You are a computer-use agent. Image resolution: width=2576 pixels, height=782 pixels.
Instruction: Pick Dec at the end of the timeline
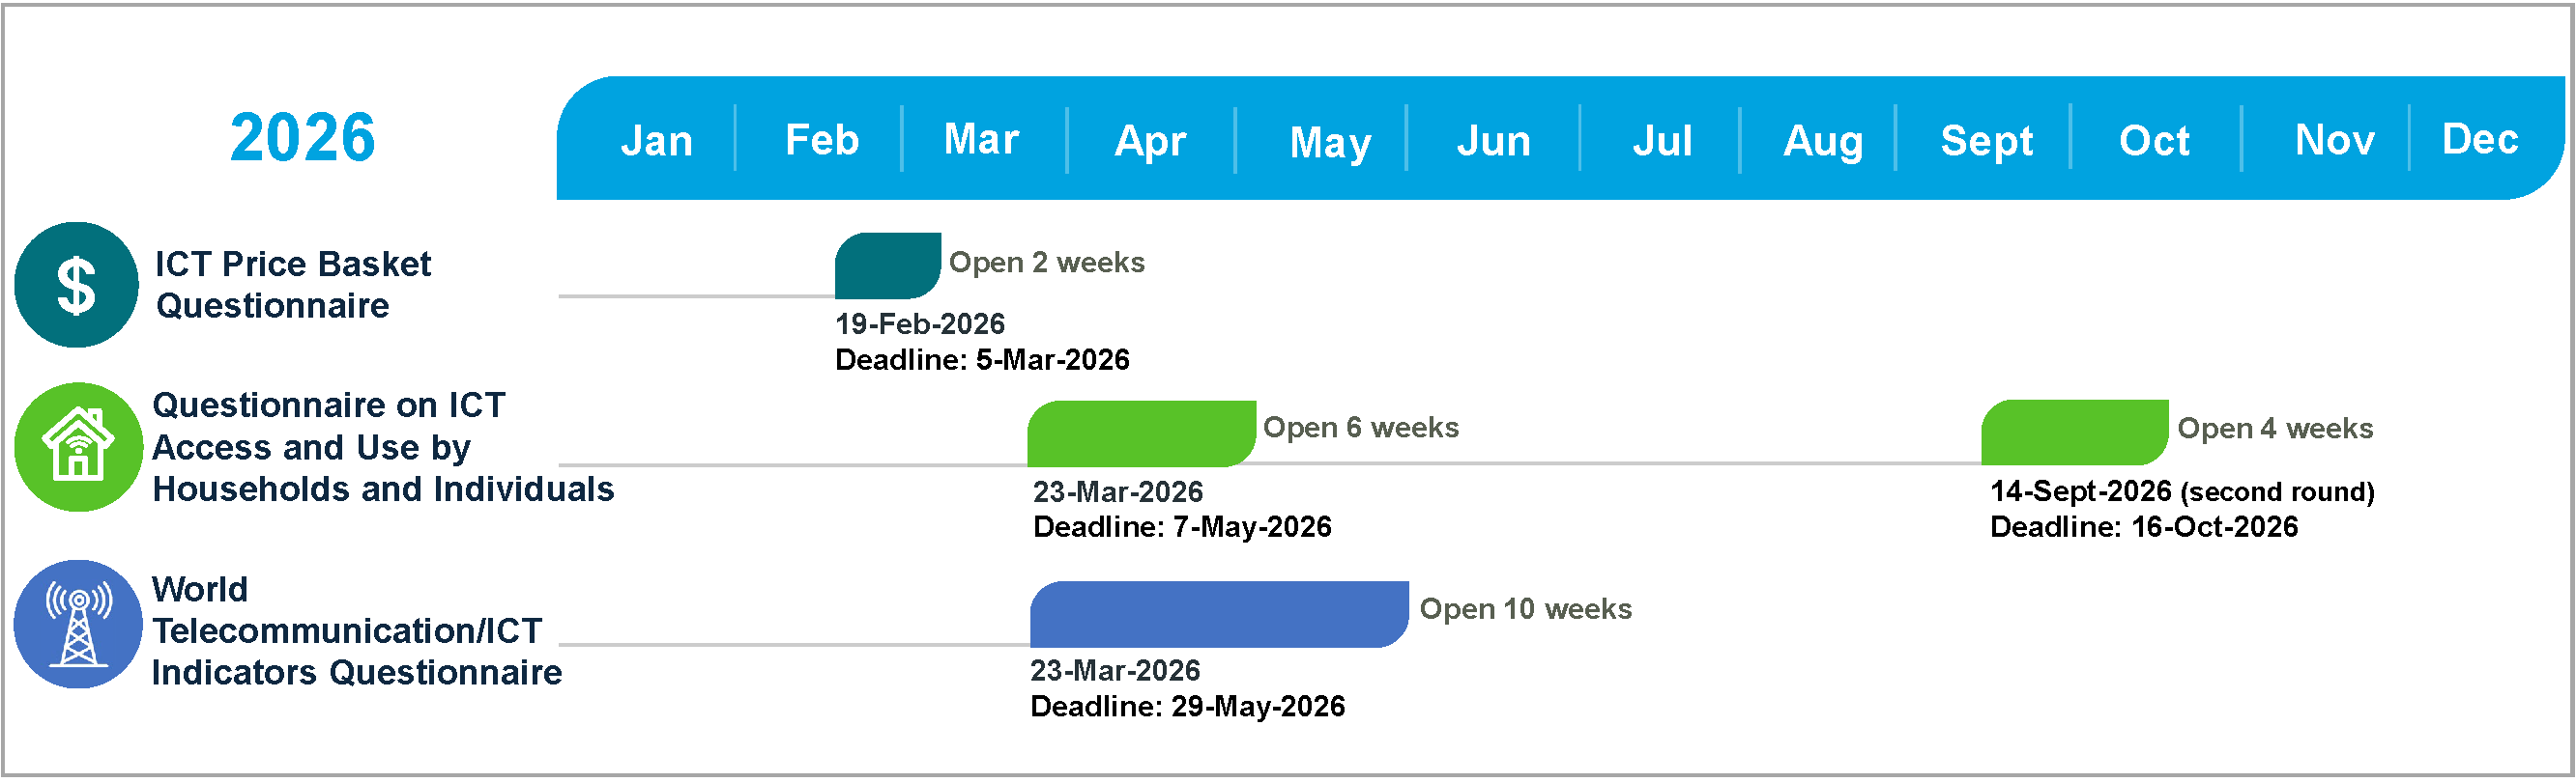[2479, 139]
